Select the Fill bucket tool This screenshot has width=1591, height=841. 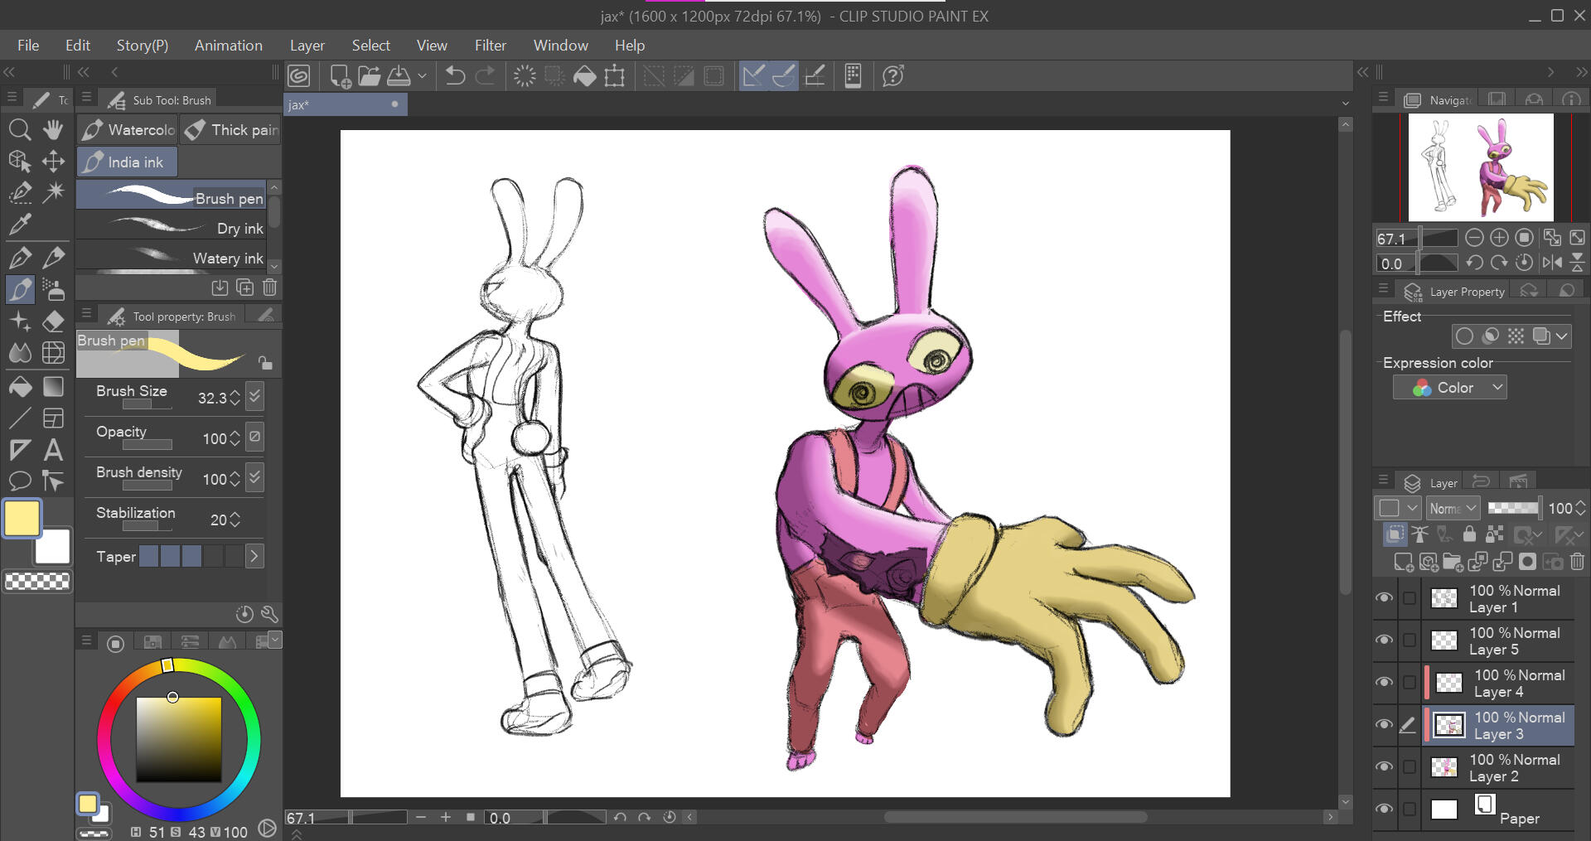pos(20,387)
